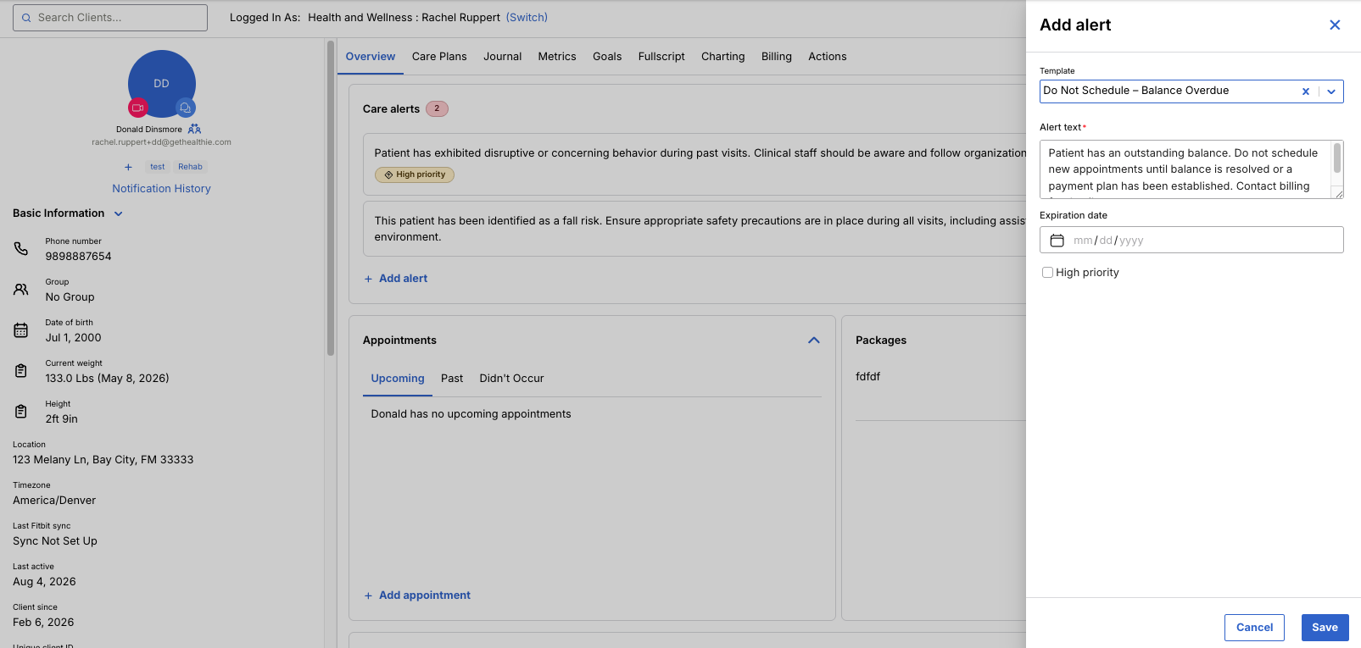The height and width of the screenshot is (648, 1361).
Task: Clear the selected template with the X icon
Action: [x=1306, y=91]
